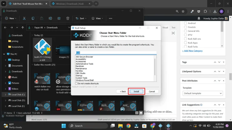Open WordPress notifications bell
This screenshot has width=232, height=130.
(x=199, y=18)
